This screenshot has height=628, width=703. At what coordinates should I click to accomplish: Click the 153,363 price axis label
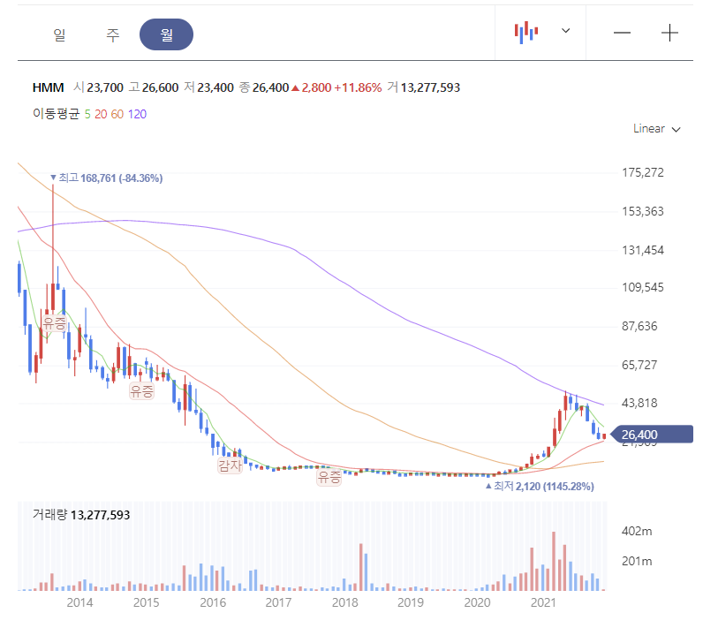coord(642,212)
